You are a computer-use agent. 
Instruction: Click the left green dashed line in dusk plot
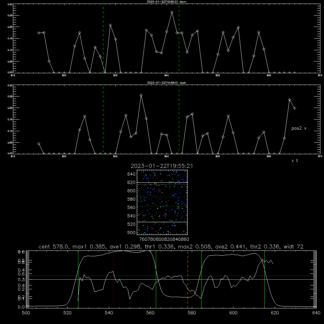tap(103, 120)
